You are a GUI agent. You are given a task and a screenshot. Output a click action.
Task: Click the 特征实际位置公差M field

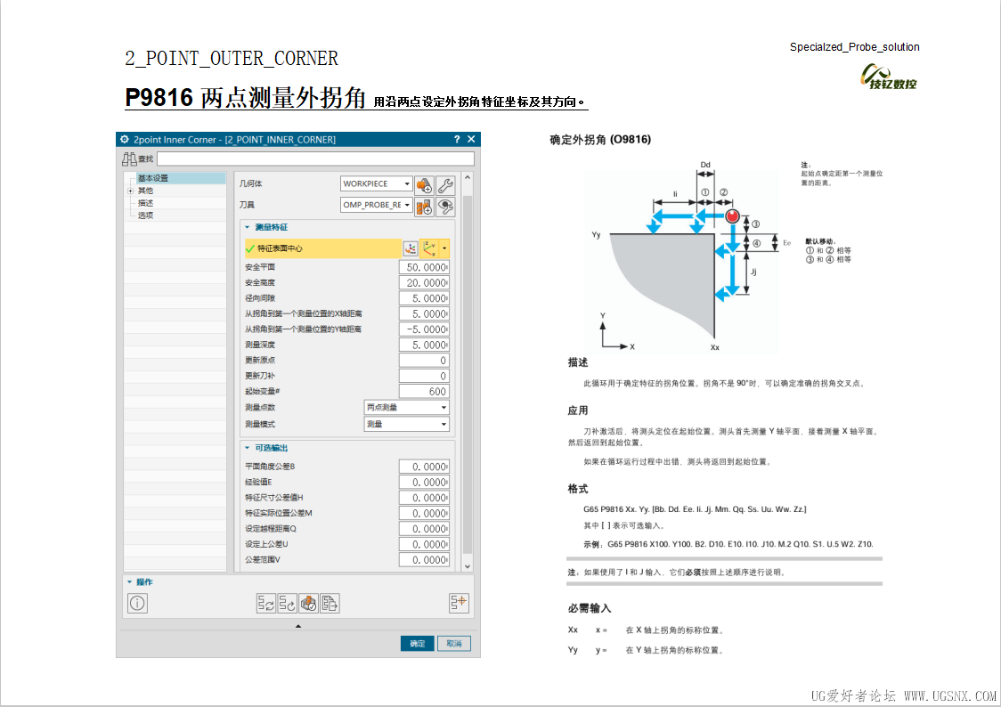pos(424,513)
